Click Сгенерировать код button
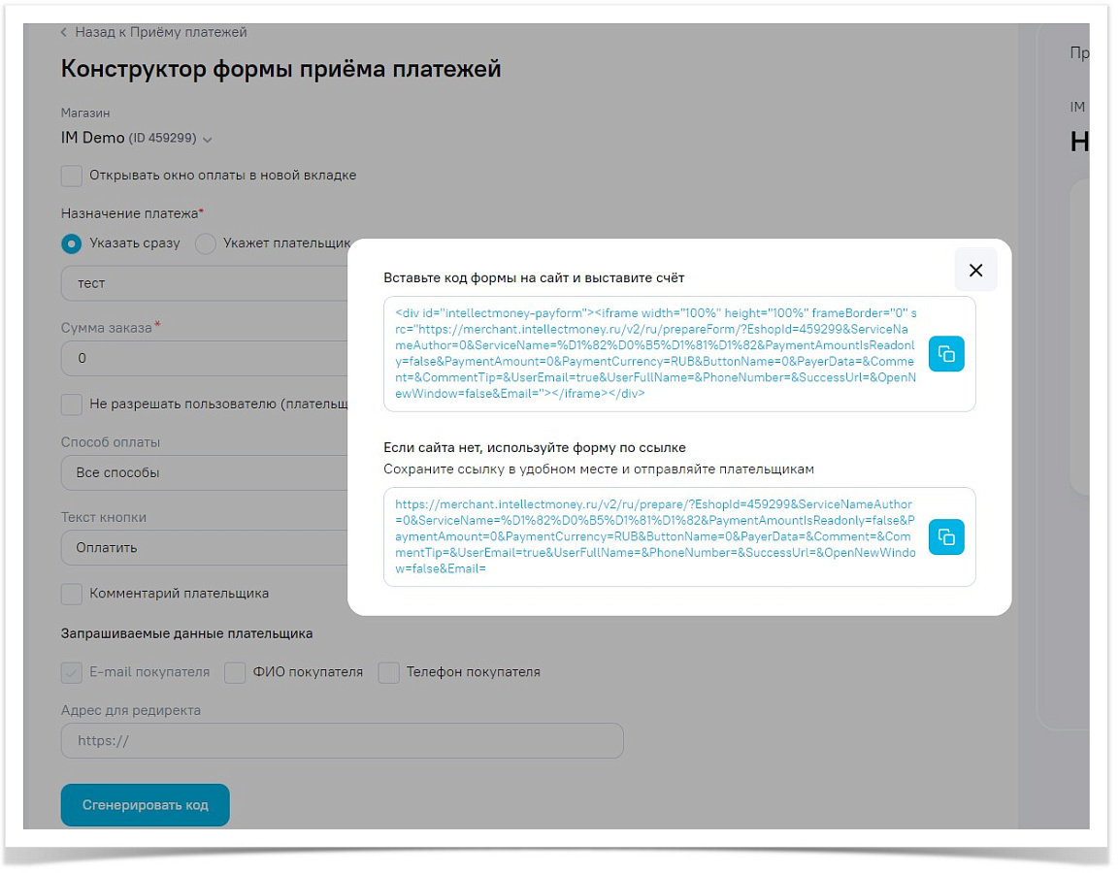The width and height of the screenshot is (1120, 873). (x=145, y=805)
